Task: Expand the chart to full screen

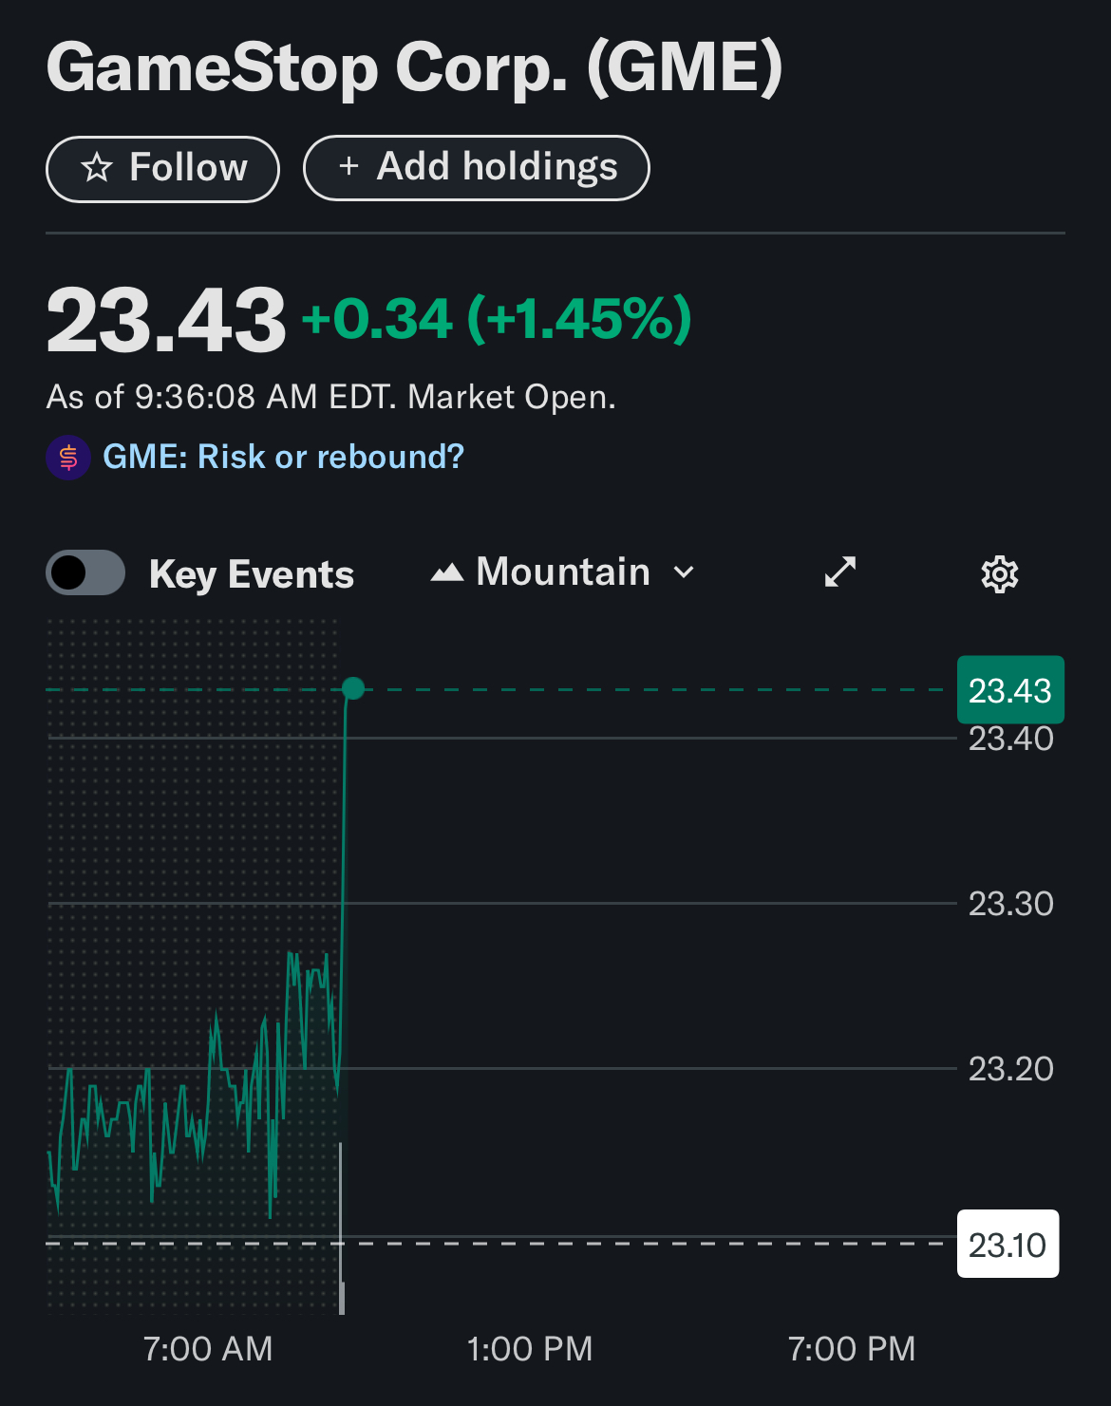Action: [x=840, y=572]
